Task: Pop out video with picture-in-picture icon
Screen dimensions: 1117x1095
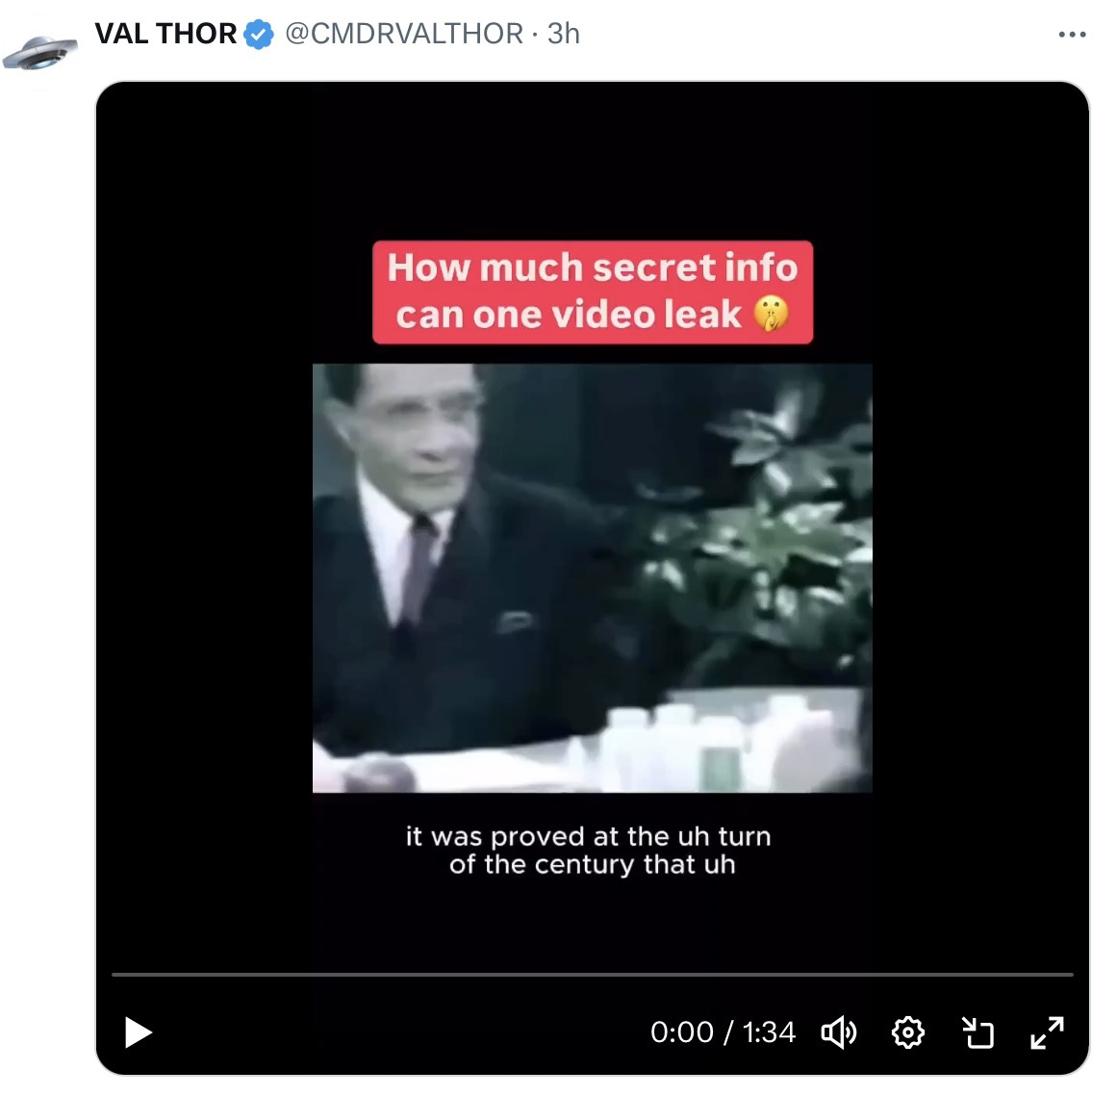Action: [977, 1032]
